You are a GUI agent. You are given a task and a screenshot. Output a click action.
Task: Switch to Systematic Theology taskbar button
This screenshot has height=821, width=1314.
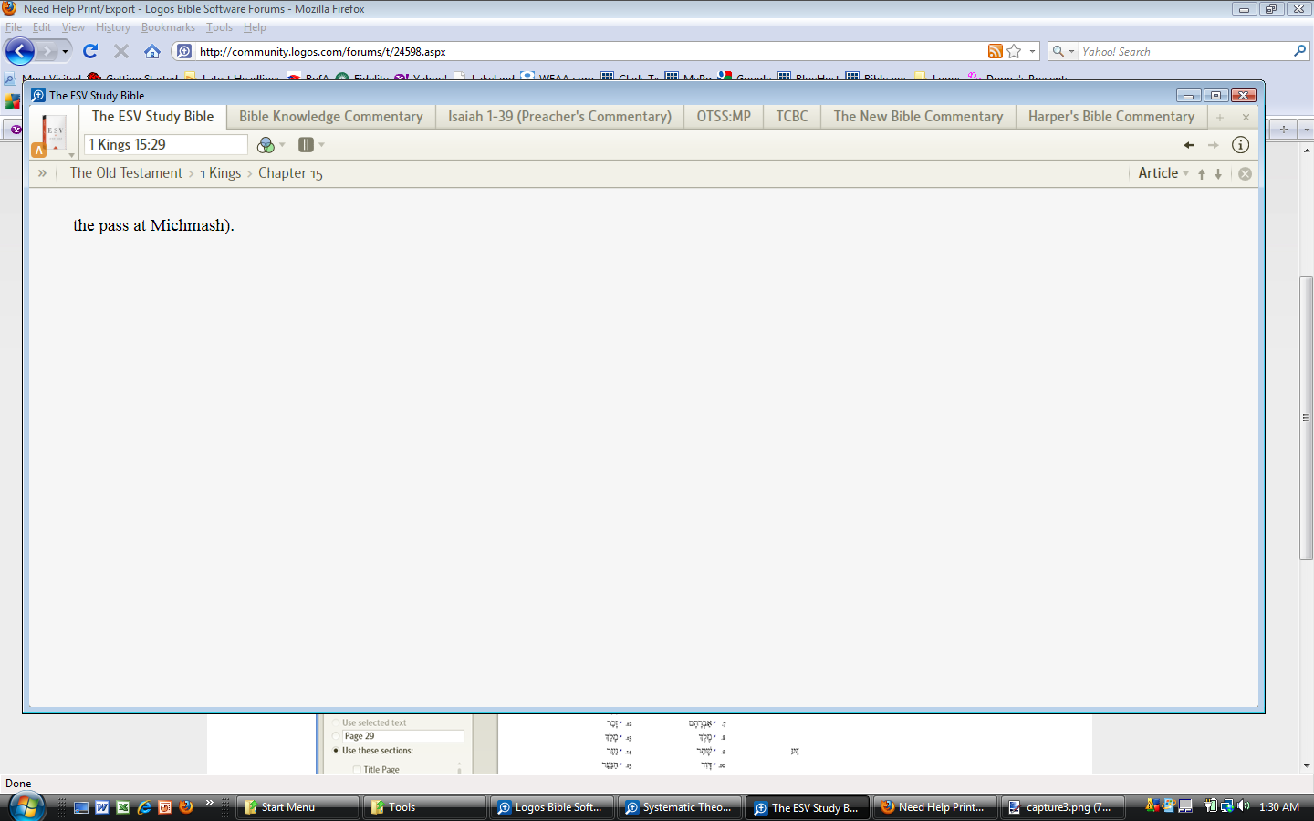679,807
